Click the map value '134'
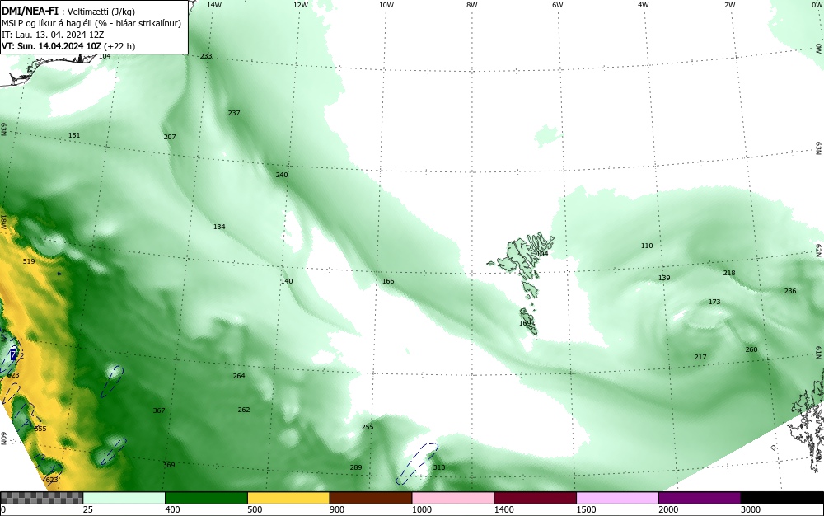Viewport: 824px width, 516px height. pos(219,227)
